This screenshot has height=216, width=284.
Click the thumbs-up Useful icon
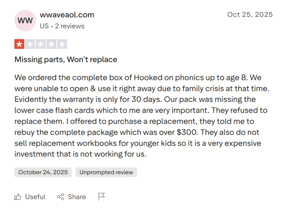[x=17, y=197]
